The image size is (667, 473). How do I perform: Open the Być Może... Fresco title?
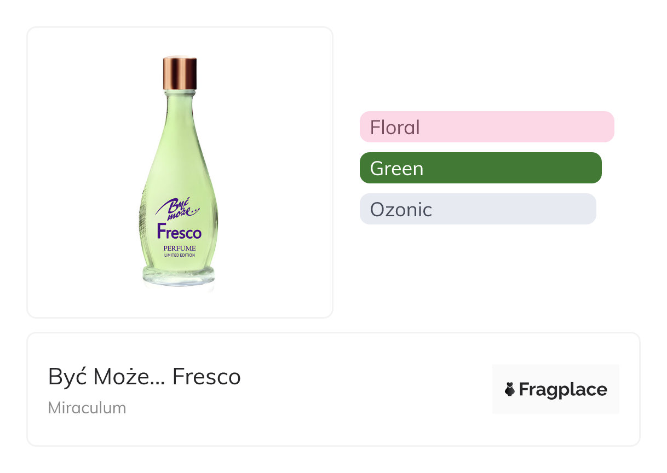tap(145, 377)
